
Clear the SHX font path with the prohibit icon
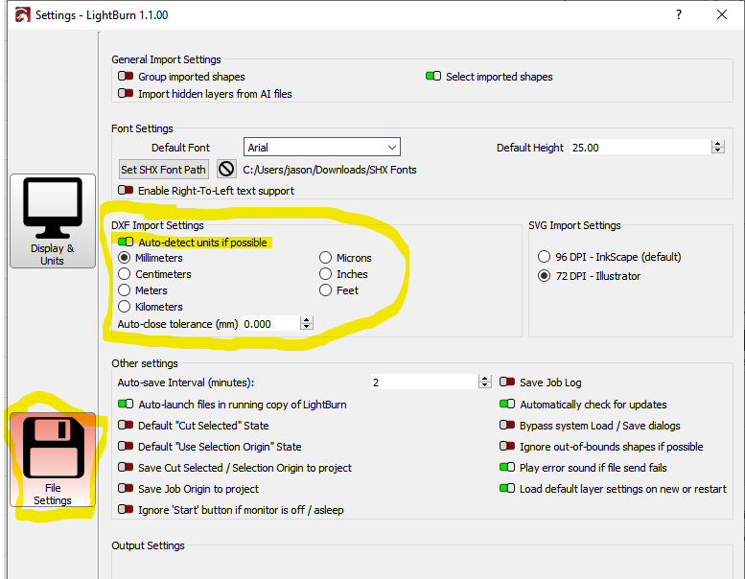point(226,169)
